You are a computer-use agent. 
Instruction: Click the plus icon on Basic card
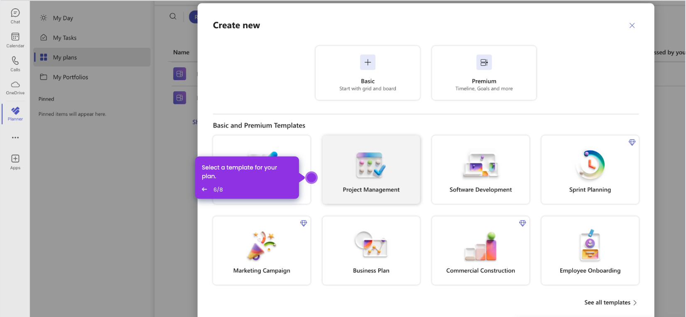click(x=367, y=62)
